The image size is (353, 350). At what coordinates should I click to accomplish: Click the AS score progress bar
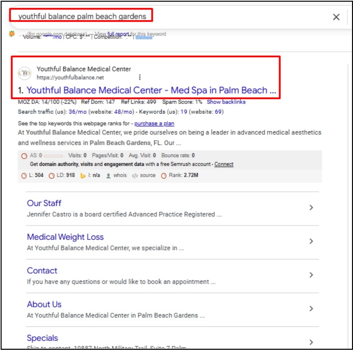coord(53,156)
